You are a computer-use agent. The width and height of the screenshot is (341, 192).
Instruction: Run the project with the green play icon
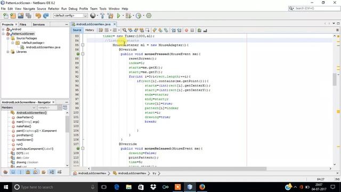(x=118, y=15)
